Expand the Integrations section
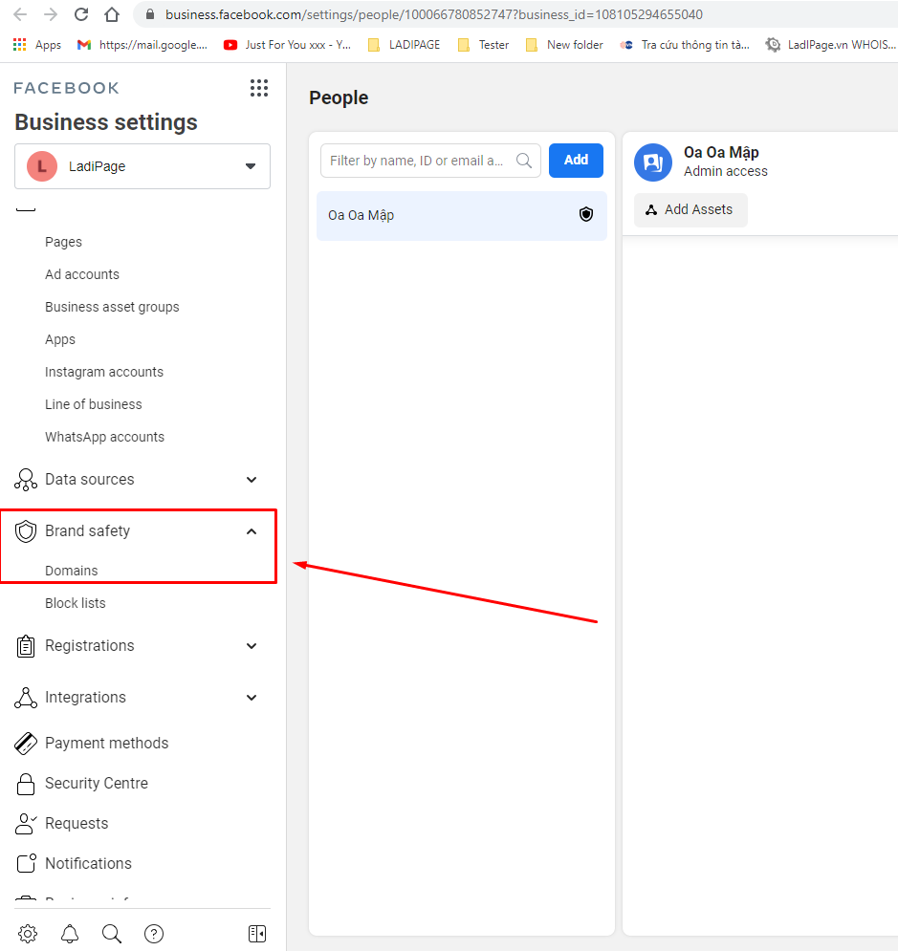 point(252,698)
